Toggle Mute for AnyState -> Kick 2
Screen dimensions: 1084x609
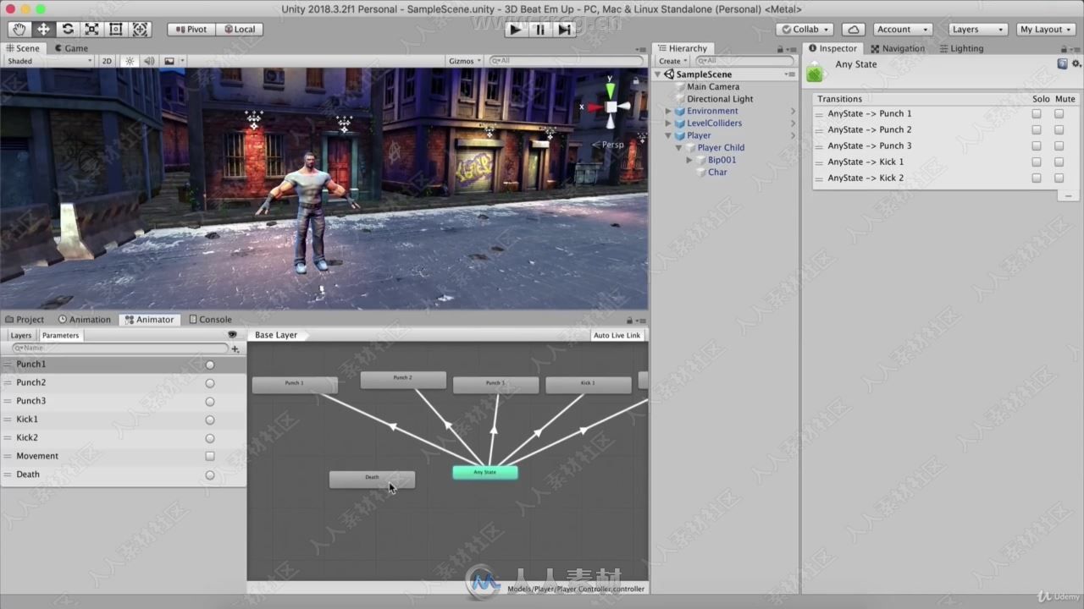click(x=1059, y=178)
